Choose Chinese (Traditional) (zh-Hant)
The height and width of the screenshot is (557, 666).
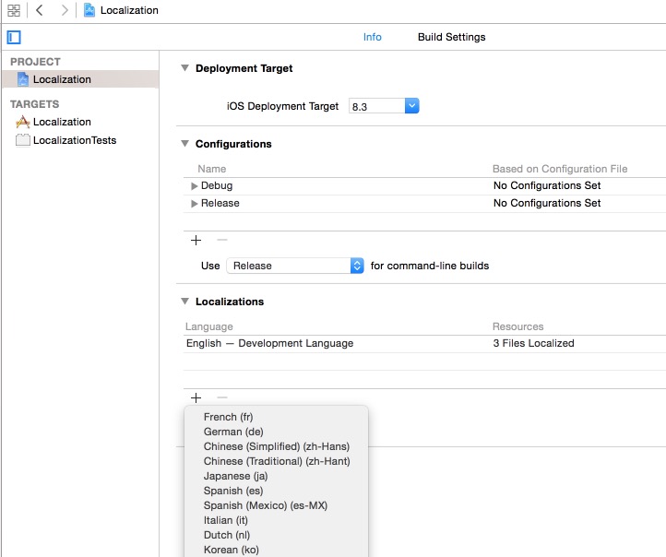click(x=276, y=461)
